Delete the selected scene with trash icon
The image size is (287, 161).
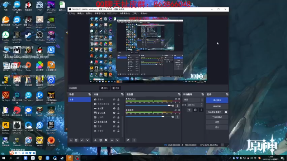click(76, 140)
